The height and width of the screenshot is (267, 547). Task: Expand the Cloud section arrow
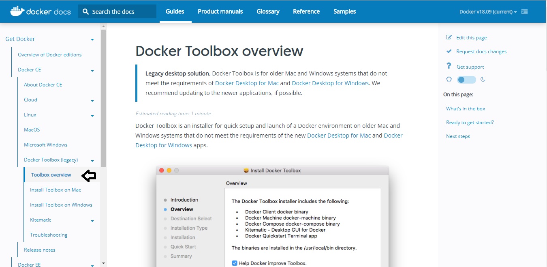(x=92, y=101)
